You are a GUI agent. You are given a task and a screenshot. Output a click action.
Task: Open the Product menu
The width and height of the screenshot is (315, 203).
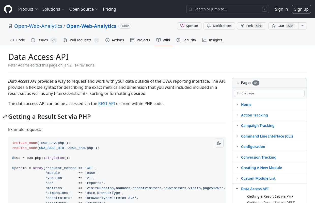(28, 9)
